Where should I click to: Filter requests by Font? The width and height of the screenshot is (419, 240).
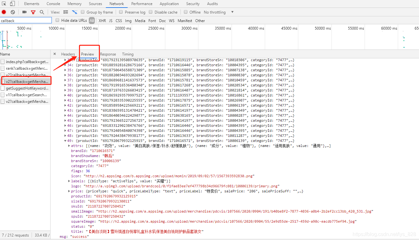click(152, 20)
